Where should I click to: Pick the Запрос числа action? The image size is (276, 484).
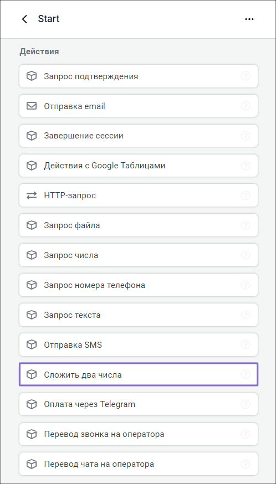pyautogui.click(x=139, y=255)
